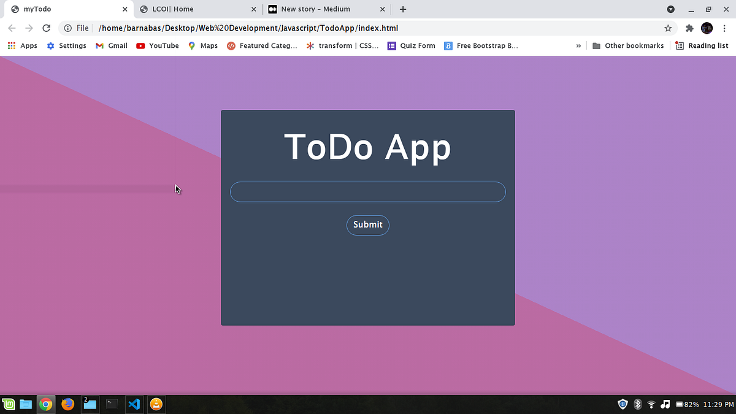Launch Firefox from the taskbar
The image size is (736, 414).
(x=68, y=404)
